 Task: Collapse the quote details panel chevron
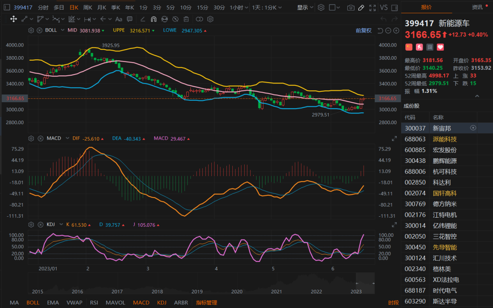(x=477, y=96)
